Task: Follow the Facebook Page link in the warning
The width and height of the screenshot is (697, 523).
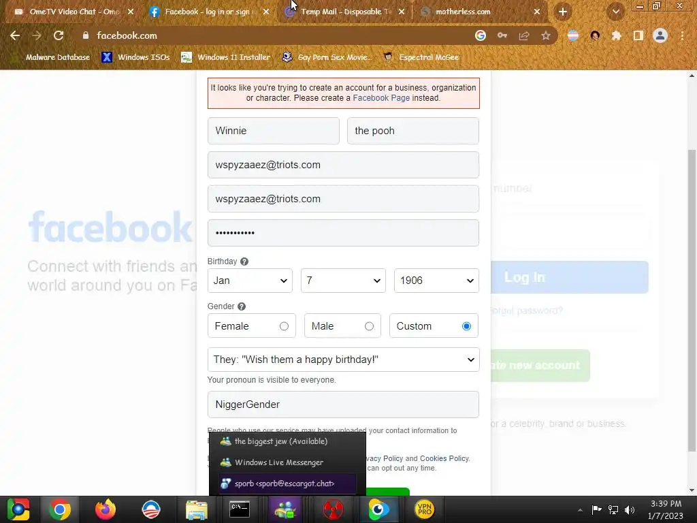Action: click(381, 98)
